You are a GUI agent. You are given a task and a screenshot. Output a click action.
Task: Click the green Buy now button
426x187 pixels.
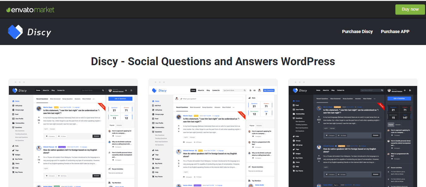click(410, 9)
